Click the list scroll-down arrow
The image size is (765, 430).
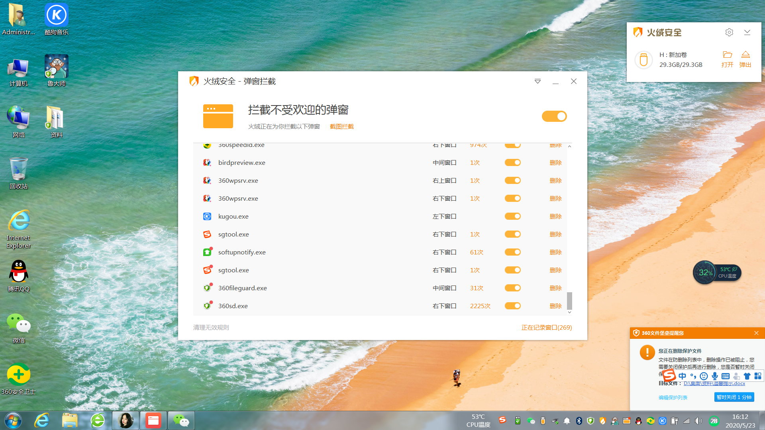[569, 312]
